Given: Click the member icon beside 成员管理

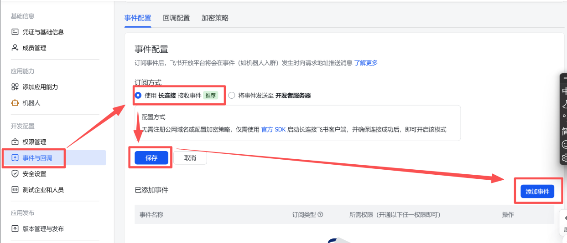Looking at the screenshot, I should coord(15,48).
